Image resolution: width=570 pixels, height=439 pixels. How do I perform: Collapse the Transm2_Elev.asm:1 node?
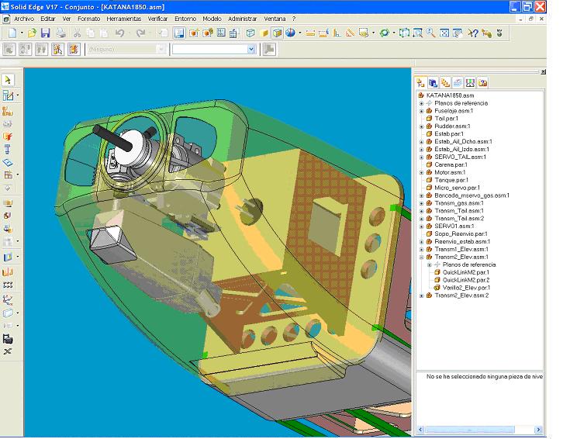422,257
